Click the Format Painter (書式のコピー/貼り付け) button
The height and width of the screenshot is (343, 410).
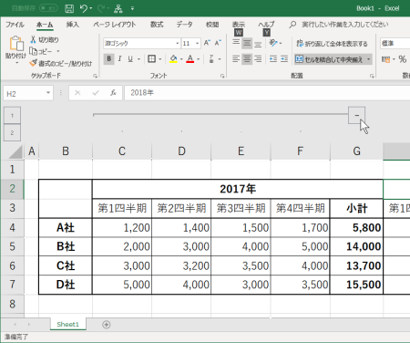coord(60,63)
